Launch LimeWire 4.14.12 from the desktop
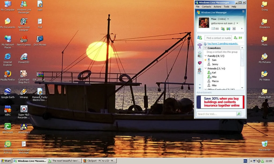 (x=8, y=147)
